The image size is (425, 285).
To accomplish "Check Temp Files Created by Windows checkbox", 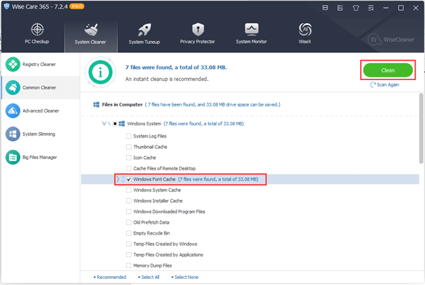I will (129, 244).
